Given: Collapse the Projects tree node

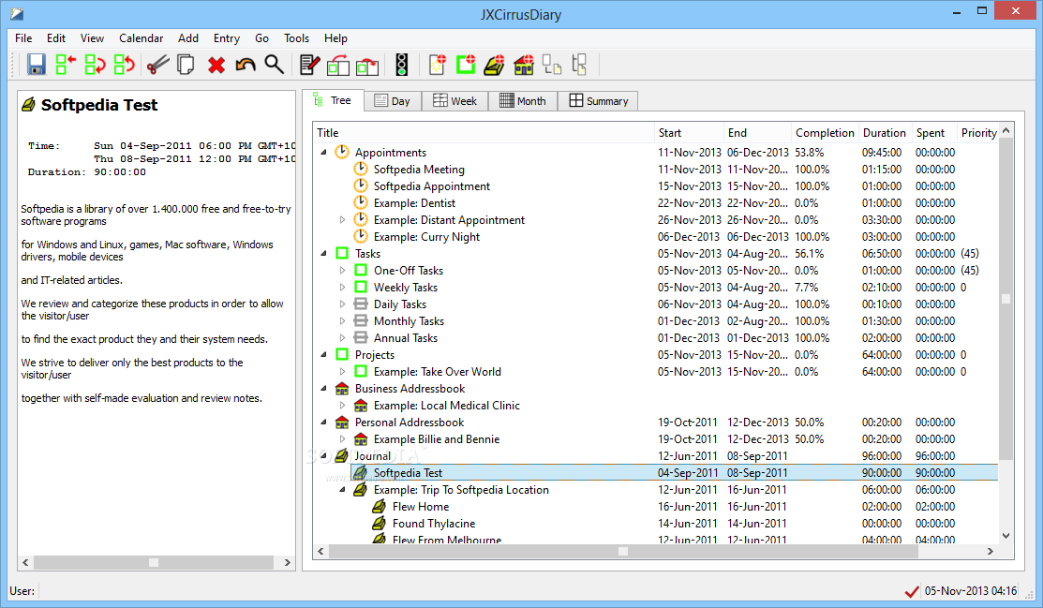Looking at the screenshot, I should pyautogui.click(x=324, y=354).
